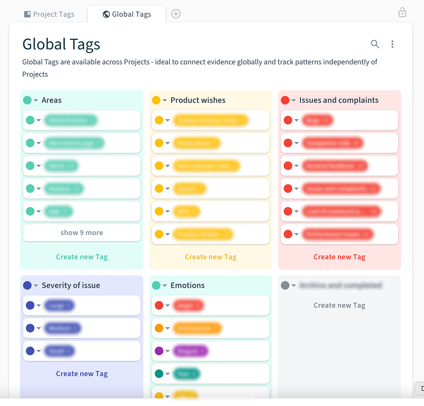Click the globe icon on Global Tags tab
Screen dimensions: 424x406
pyautogui.click(x=106, y=14)
